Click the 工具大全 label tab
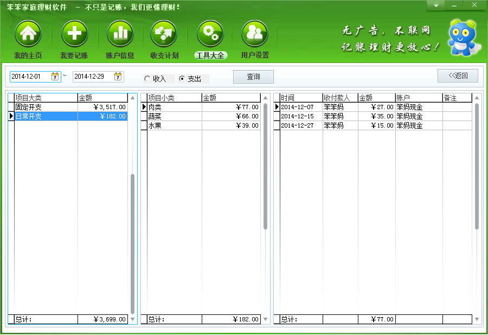Image resolution: width=488 pixels, height=335 pixels. [x=210, y=55]
